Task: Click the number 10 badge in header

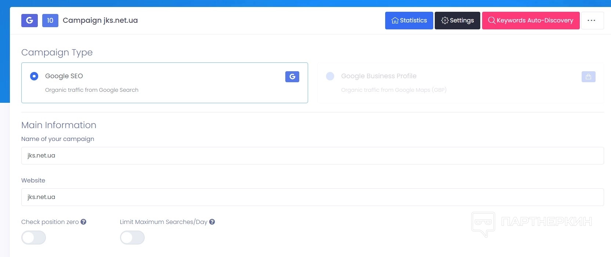Action: tap(50, 21)
